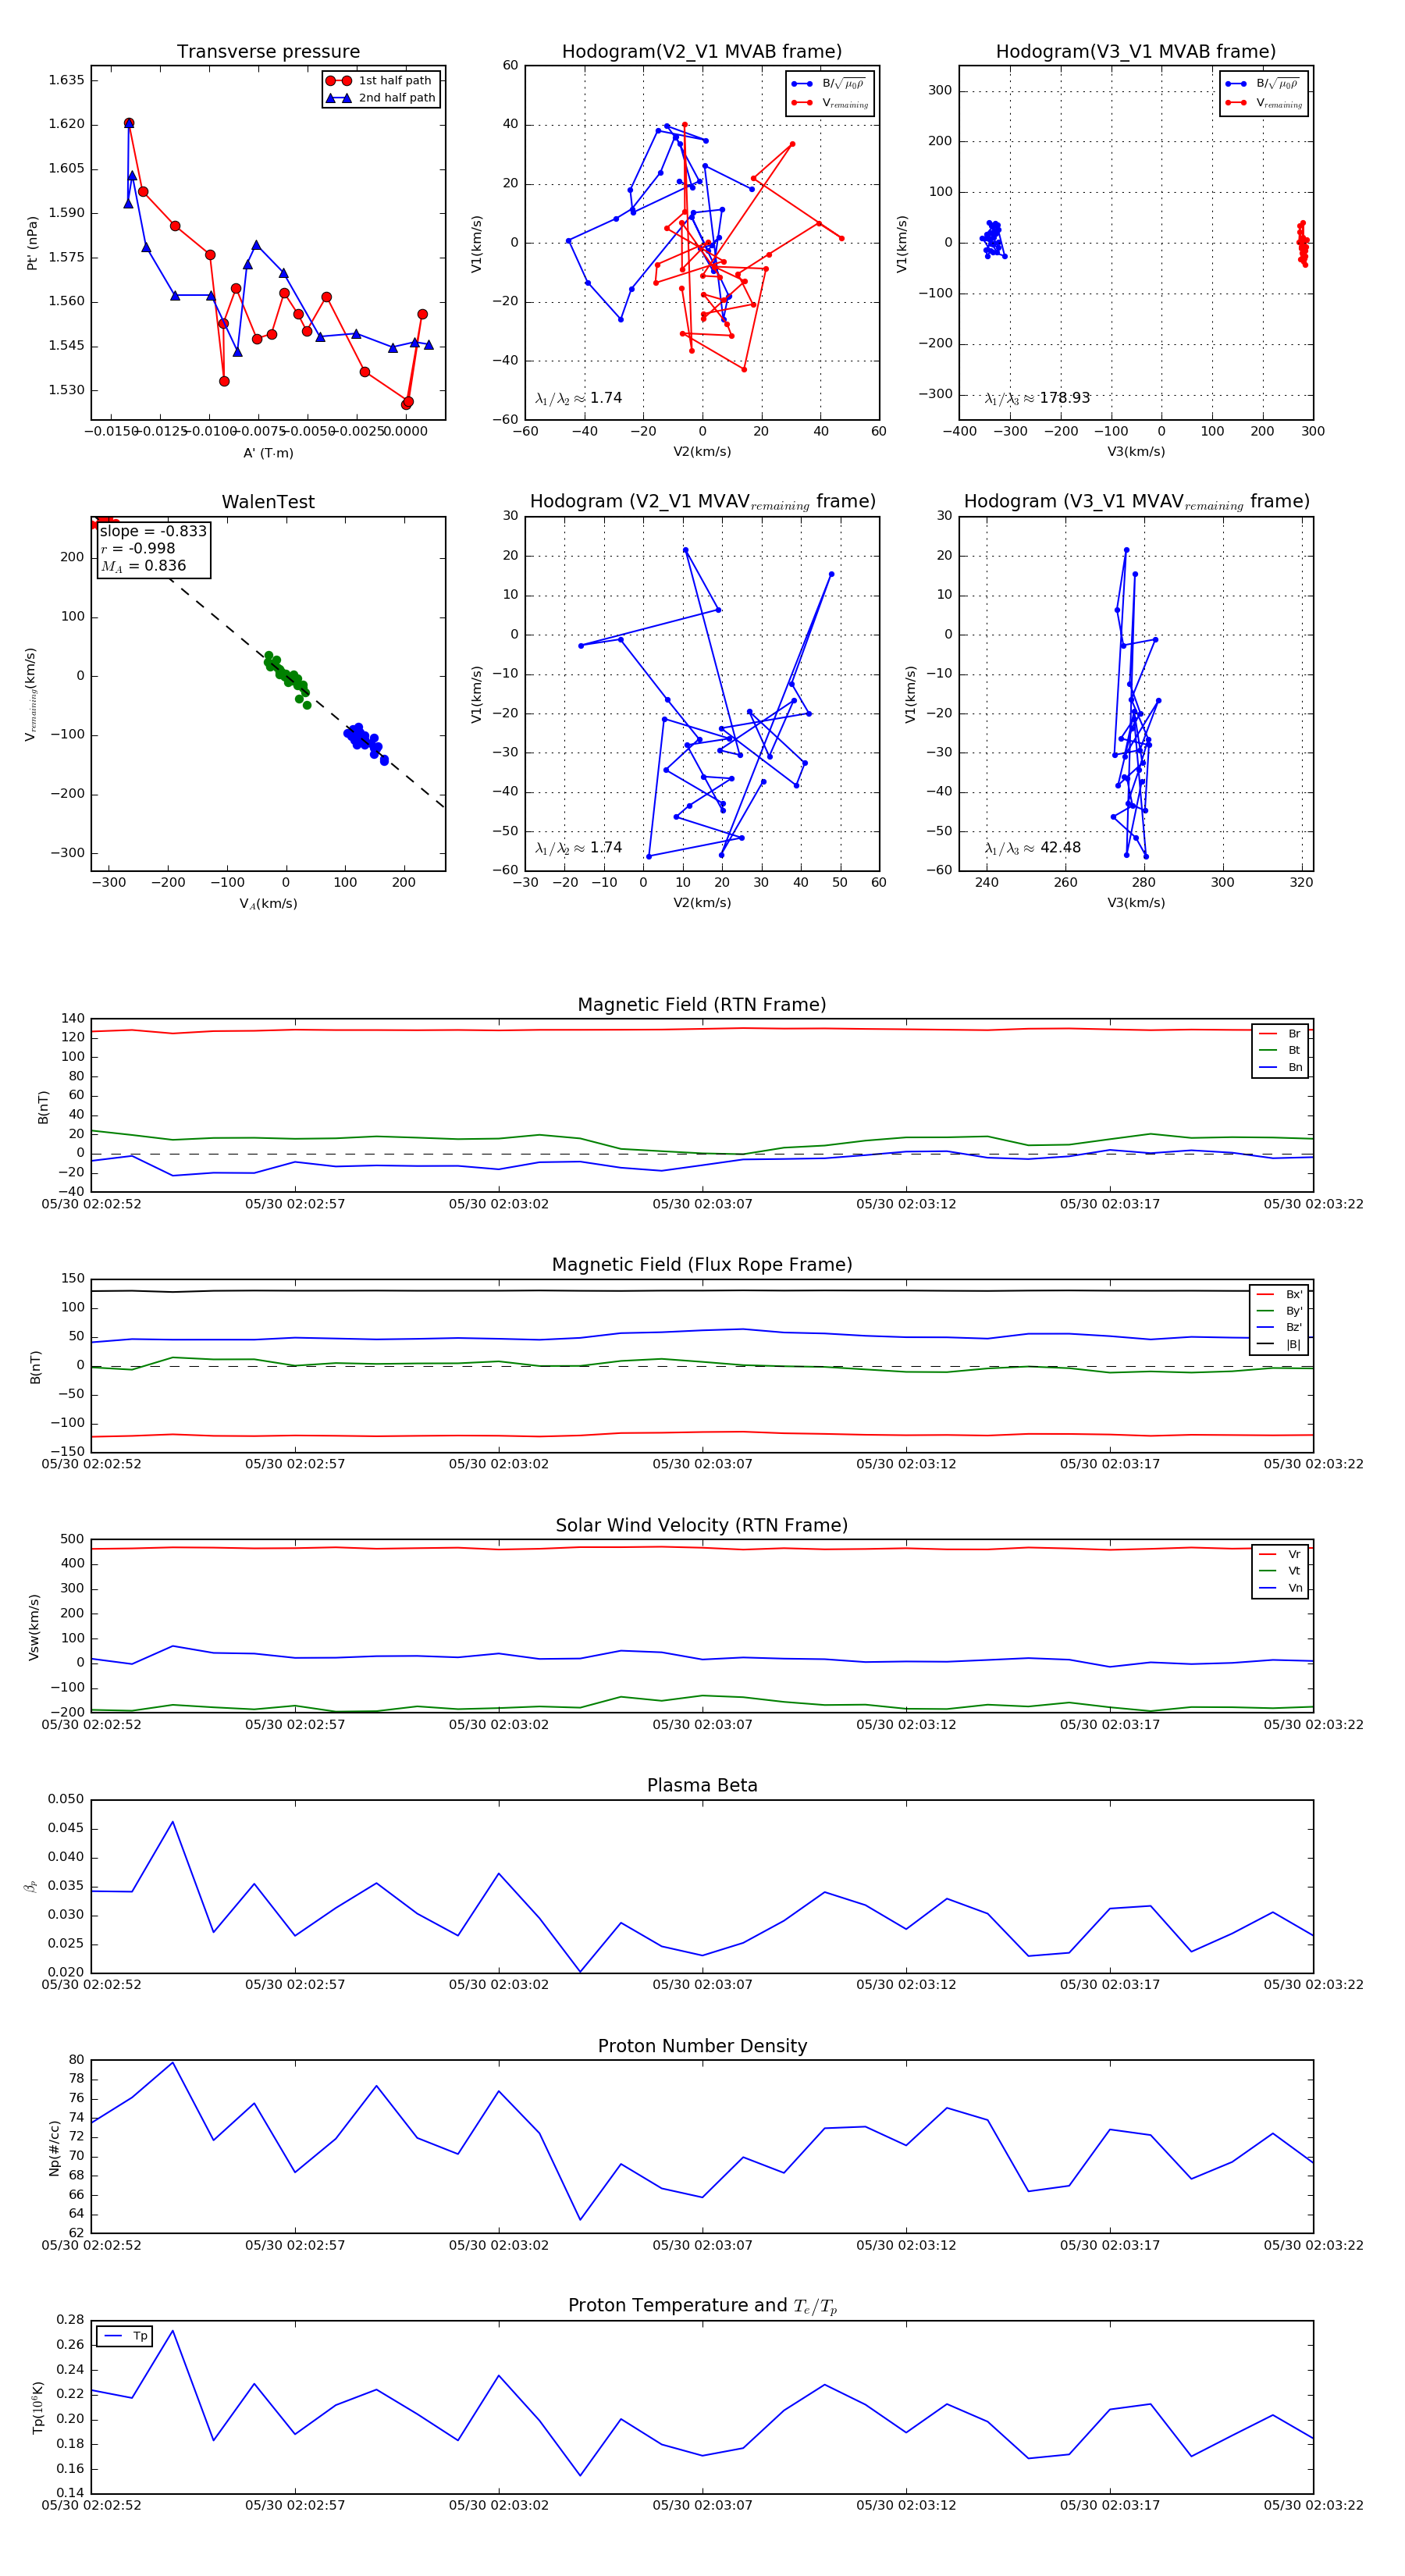
Task: Select the By' legend entry
Action: point(1280,1311)
